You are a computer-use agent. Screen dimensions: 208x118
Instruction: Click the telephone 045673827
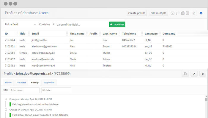pos(129,40)
